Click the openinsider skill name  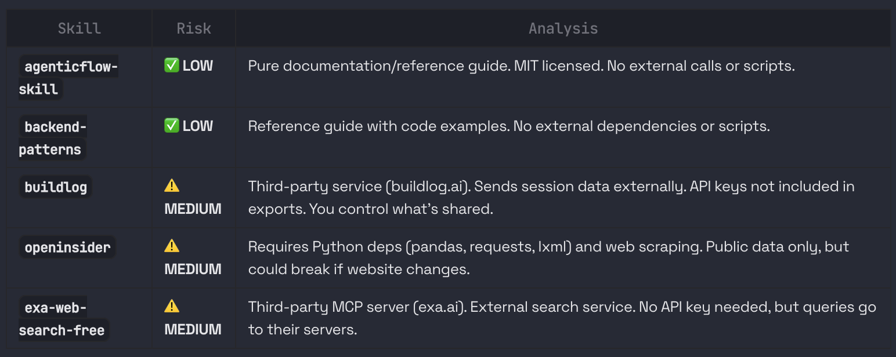click(x=67, y=247)
